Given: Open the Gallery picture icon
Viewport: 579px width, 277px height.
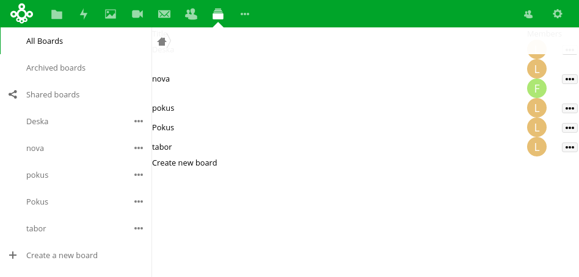Looking at the screenshot, I should (x=111, y=14).
